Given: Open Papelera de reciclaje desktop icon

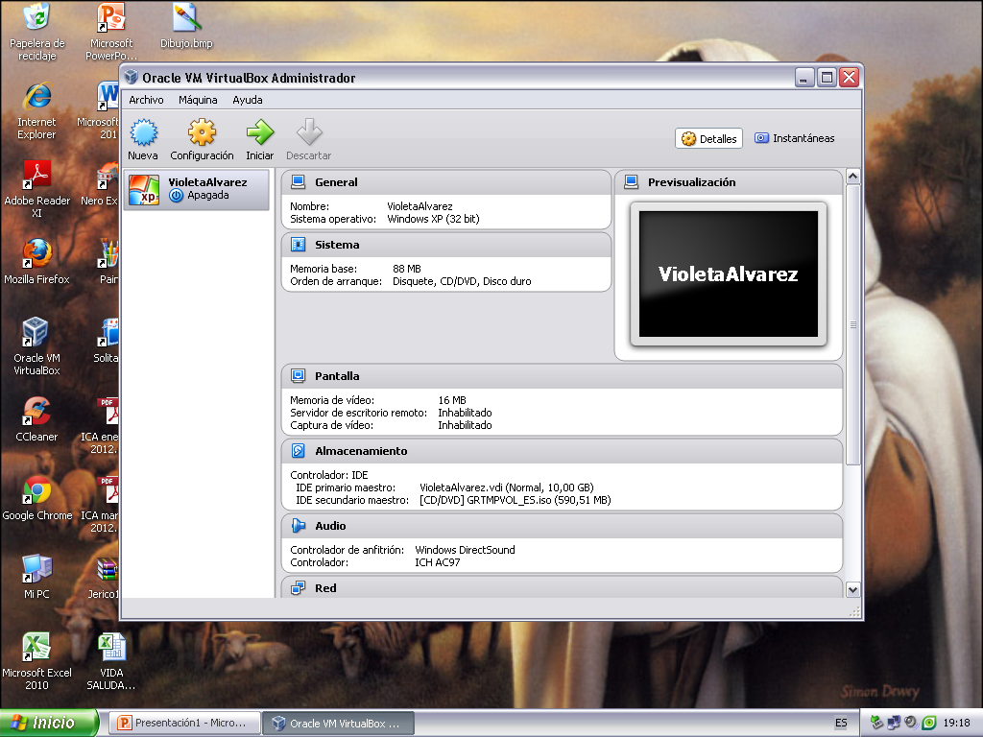Looking at the screenshot, I should [x=37, y=32].
